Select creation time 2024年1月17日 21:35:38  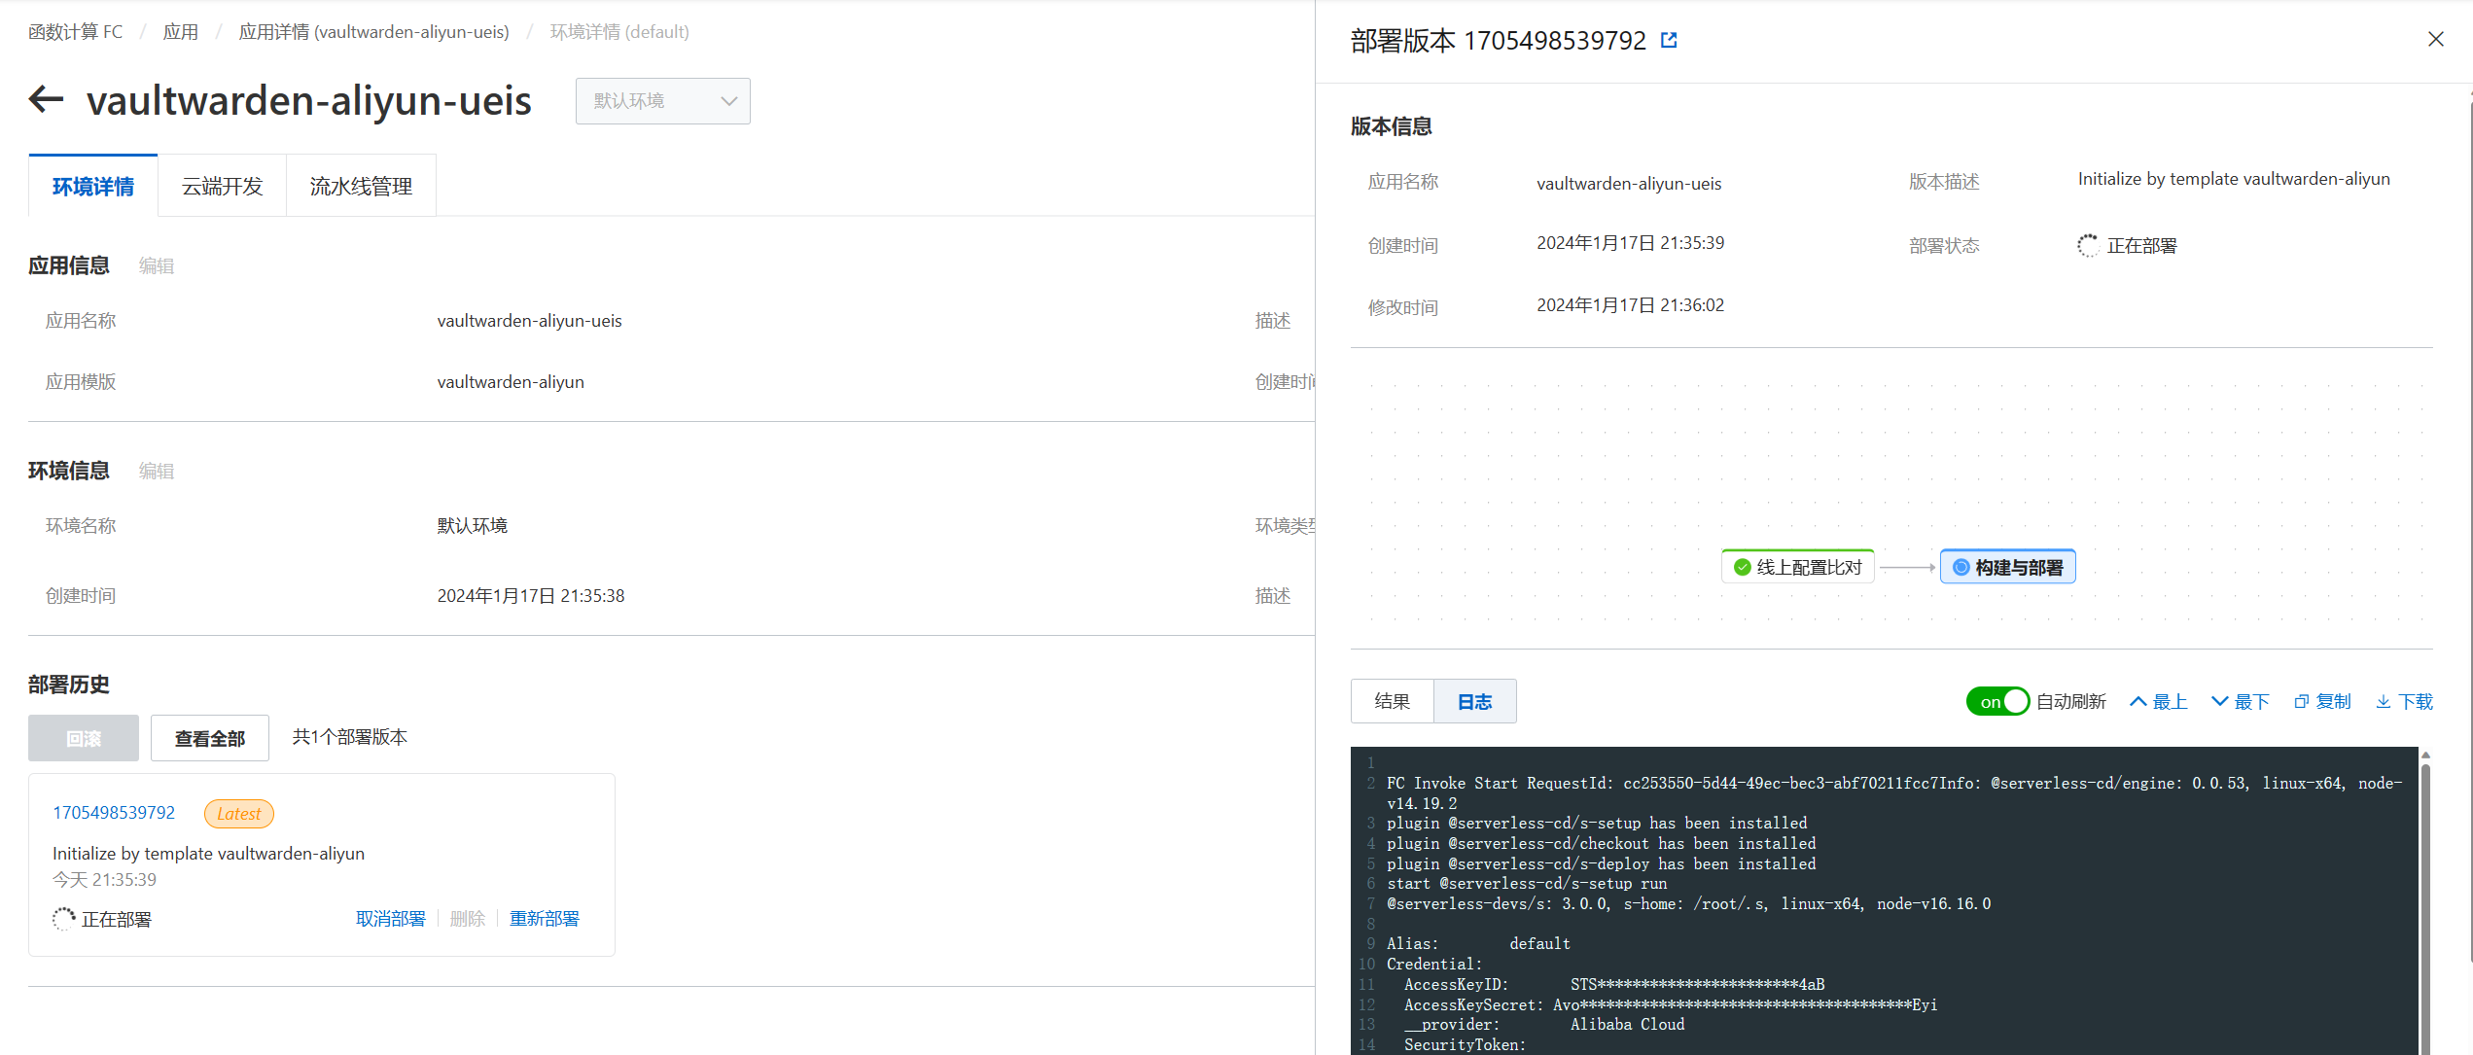click(531, 596)
